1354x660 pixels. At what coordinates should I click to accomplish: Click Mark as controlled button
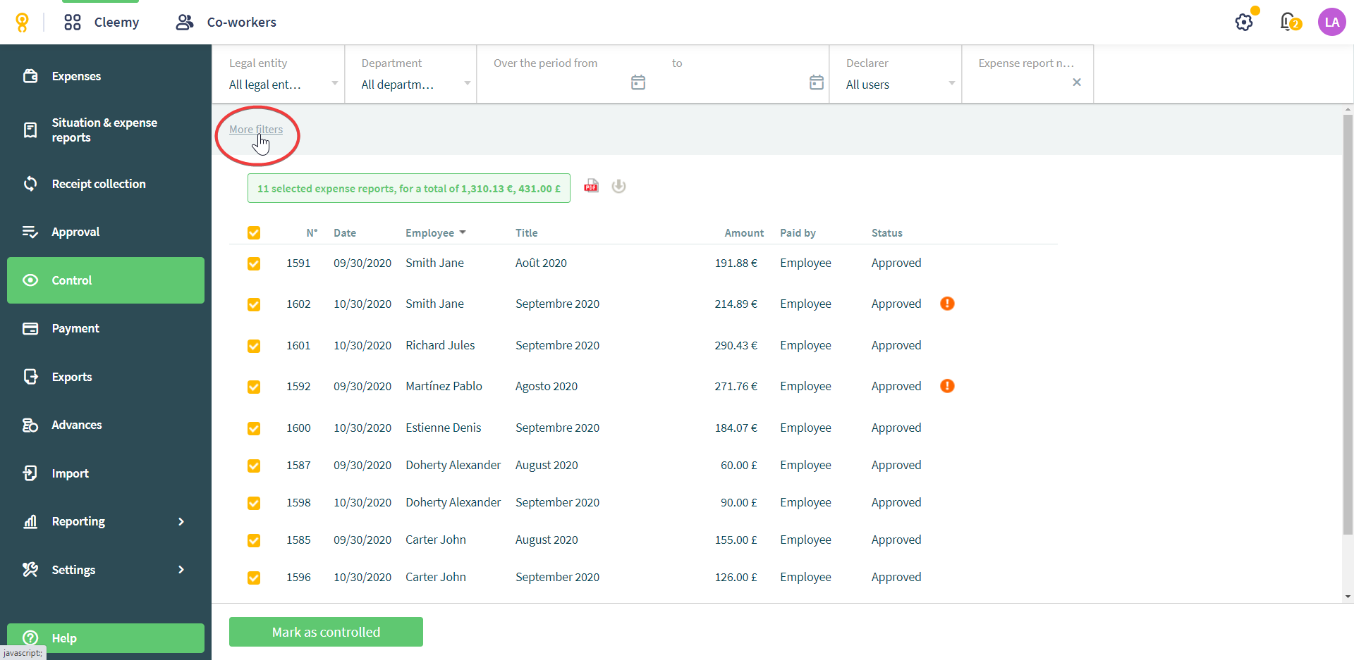pos(326,632)
